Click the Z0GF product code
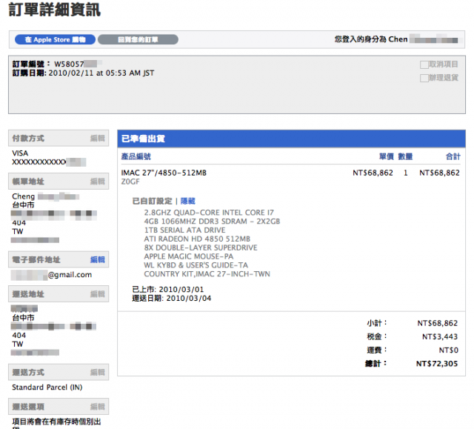The image size is (474, 429). [130, 182]
